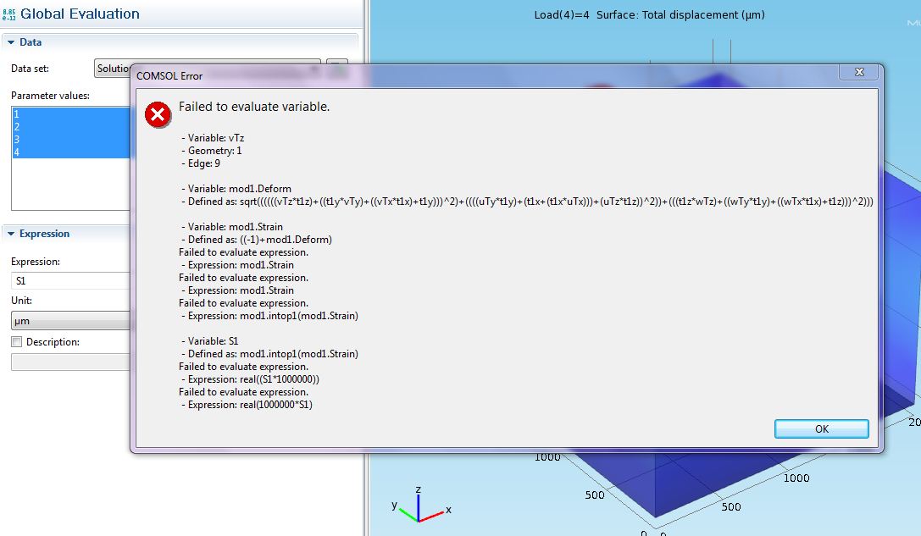Click the xyz axis orientation triad
The width and height of the screenshot is (921, 536).
418,505
